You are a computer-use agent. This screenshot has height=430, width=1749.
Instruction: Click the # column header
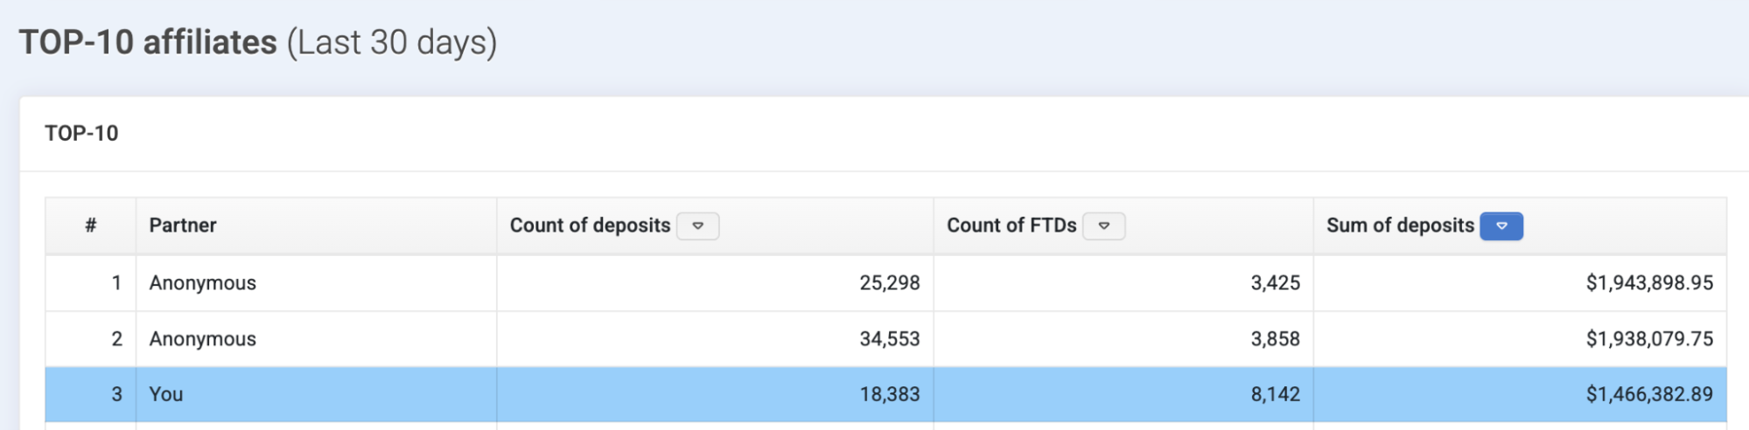(90, 225)
